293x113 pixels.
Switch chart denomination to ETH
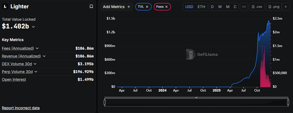click(201, 7)
